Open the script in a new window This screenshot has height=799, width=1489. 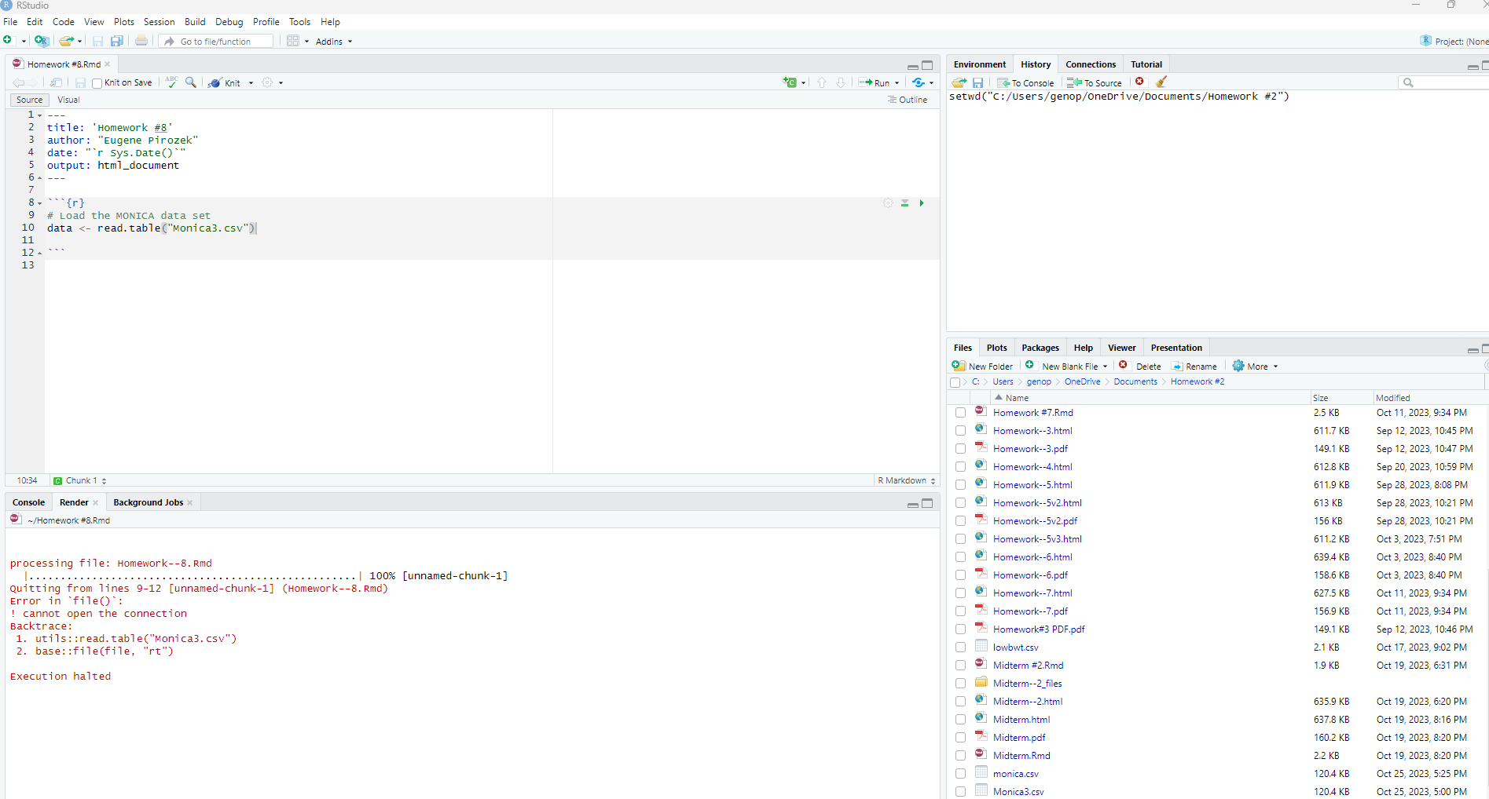point(56,82)
